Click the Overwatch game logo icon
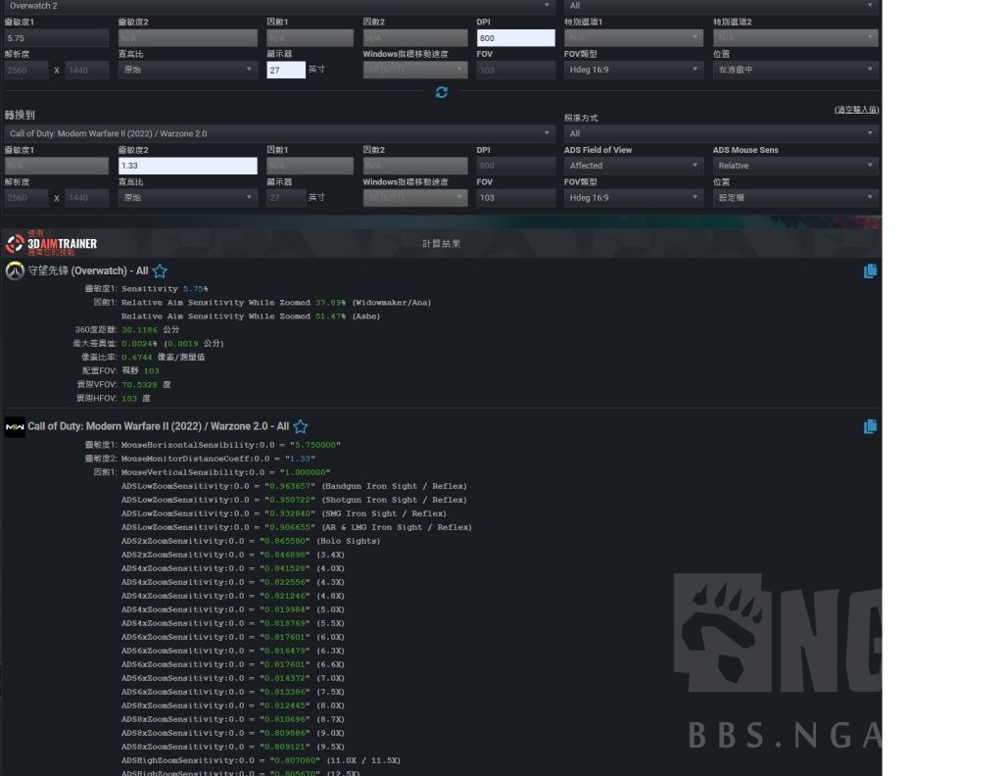This screenshot has width=1003, height=776. pyautogui.click(x=15, y=271)
